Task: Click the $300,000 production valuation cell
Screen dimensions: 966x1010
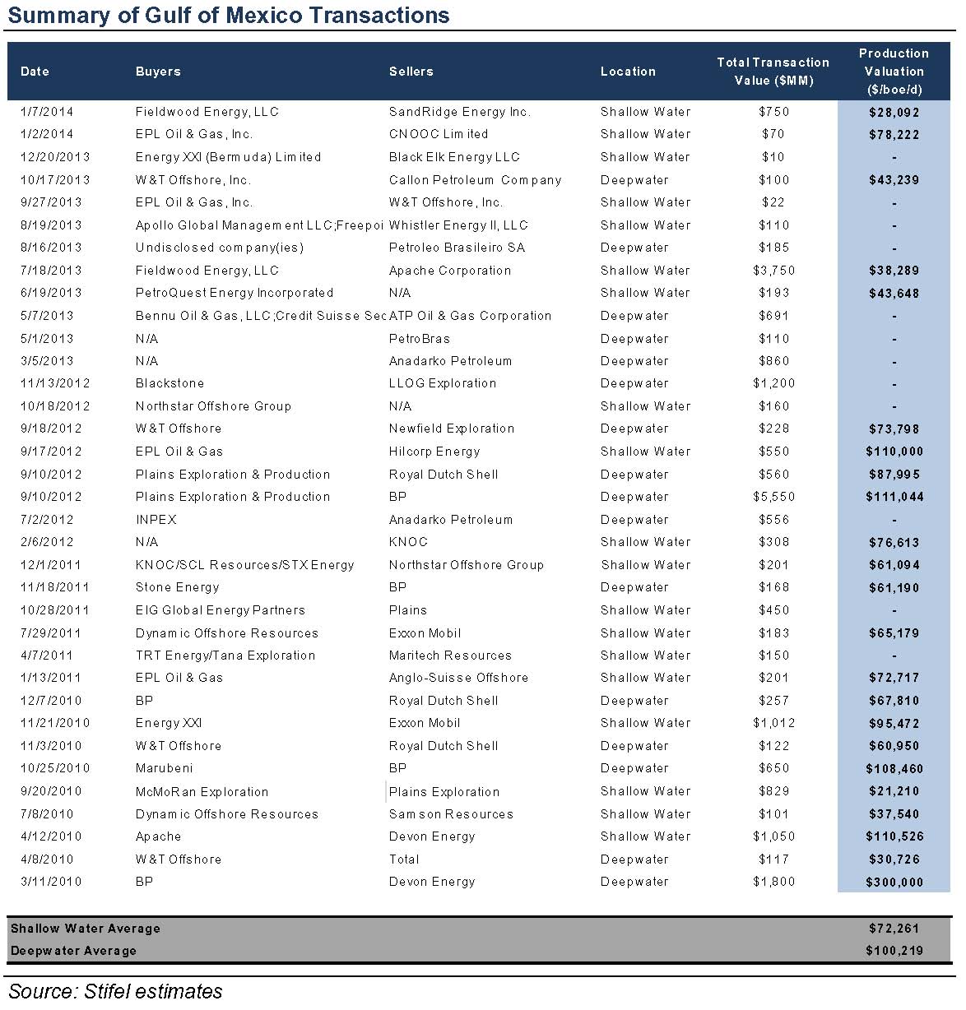Action: tap(894, 882)
